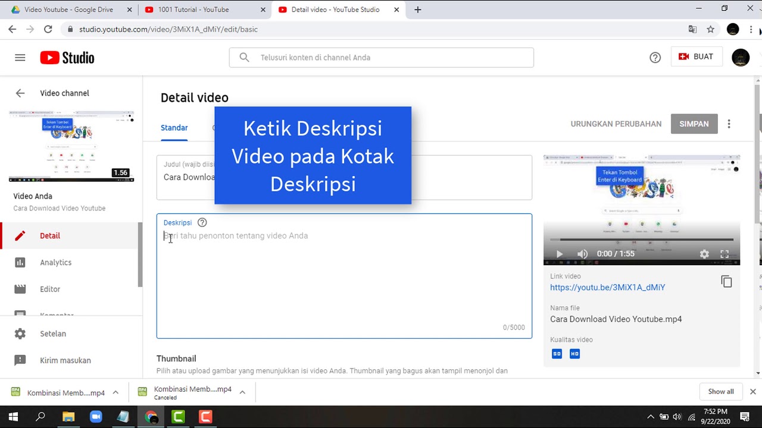Screen dimensions: 762x428
Task: Switch to Video Youtube - Google Drive tab
Action: click(x=68, y=10)
